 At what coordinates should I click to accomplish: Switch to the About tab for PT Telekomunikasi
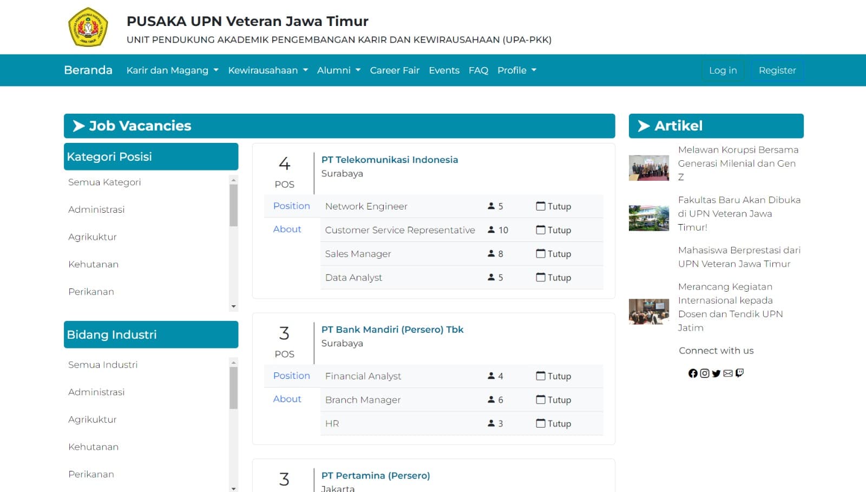(287, 229)
